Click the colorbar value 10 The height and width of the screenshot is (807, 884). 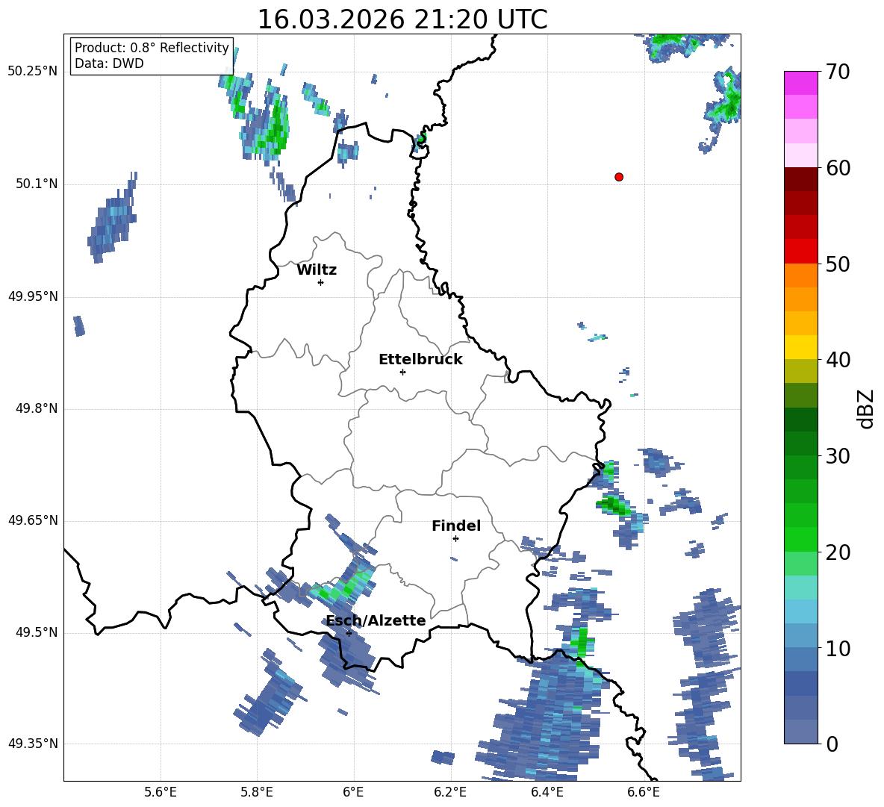[x=838, y=648]
